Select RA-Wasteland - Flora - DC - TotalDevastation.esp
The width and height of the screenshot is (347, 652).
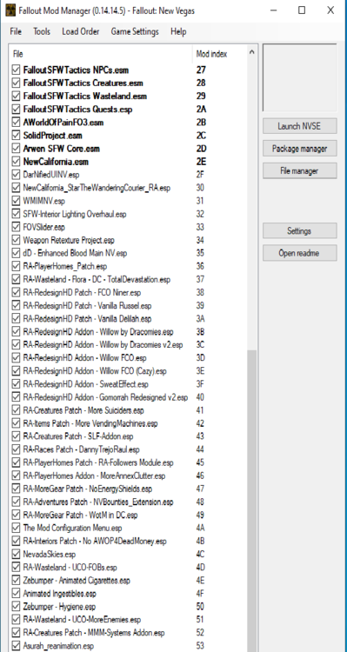point(97,279)
